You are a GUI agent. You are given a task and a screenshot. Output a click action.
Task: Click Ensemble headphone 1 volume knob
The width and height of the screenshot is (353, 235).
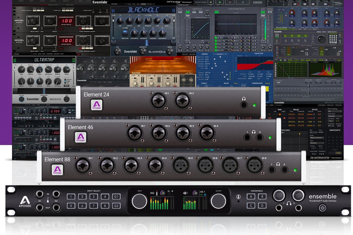[279, 195]
